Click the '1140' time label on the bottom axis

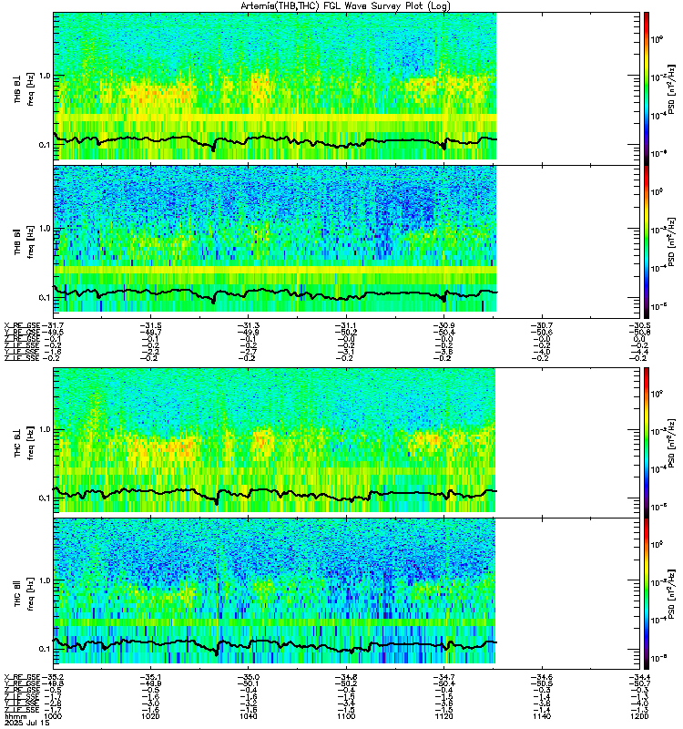pyautogui.click(x=542, y=716)
